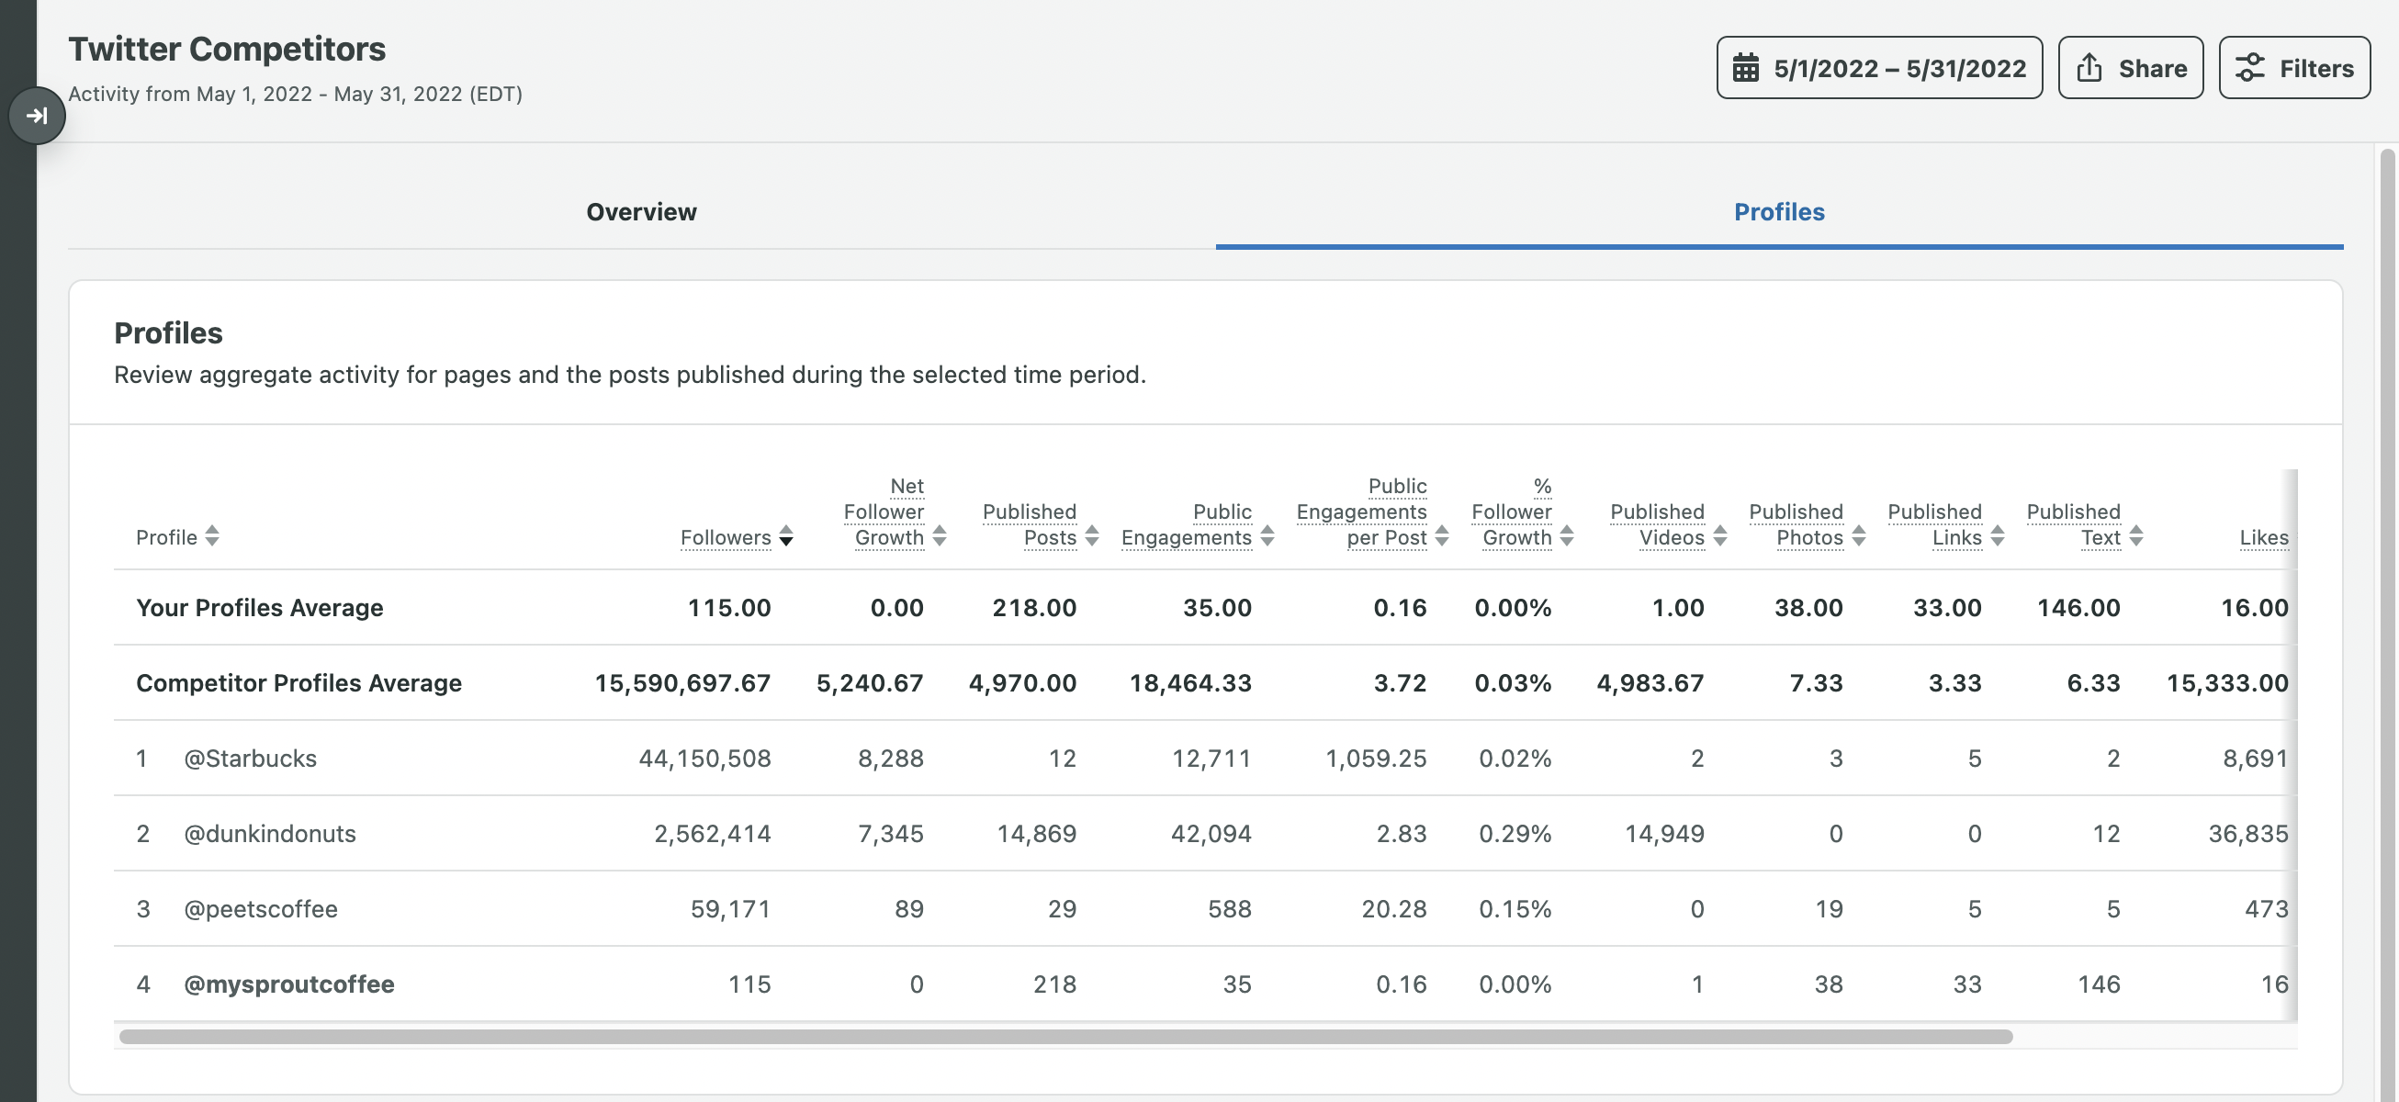Screen dimensions: 2399x1102
Task: Open sort chevron on Published Links column
Action: [1996, 537]
